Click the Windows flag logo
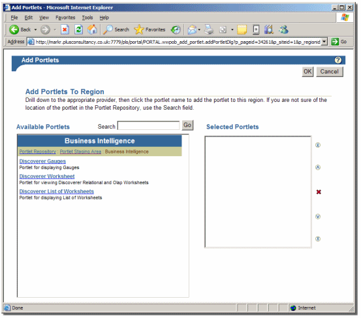This screenshot has width=361, height=318. click(x=345, y=17)
